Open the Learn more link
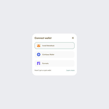109x109 pixels. [70, 70]
